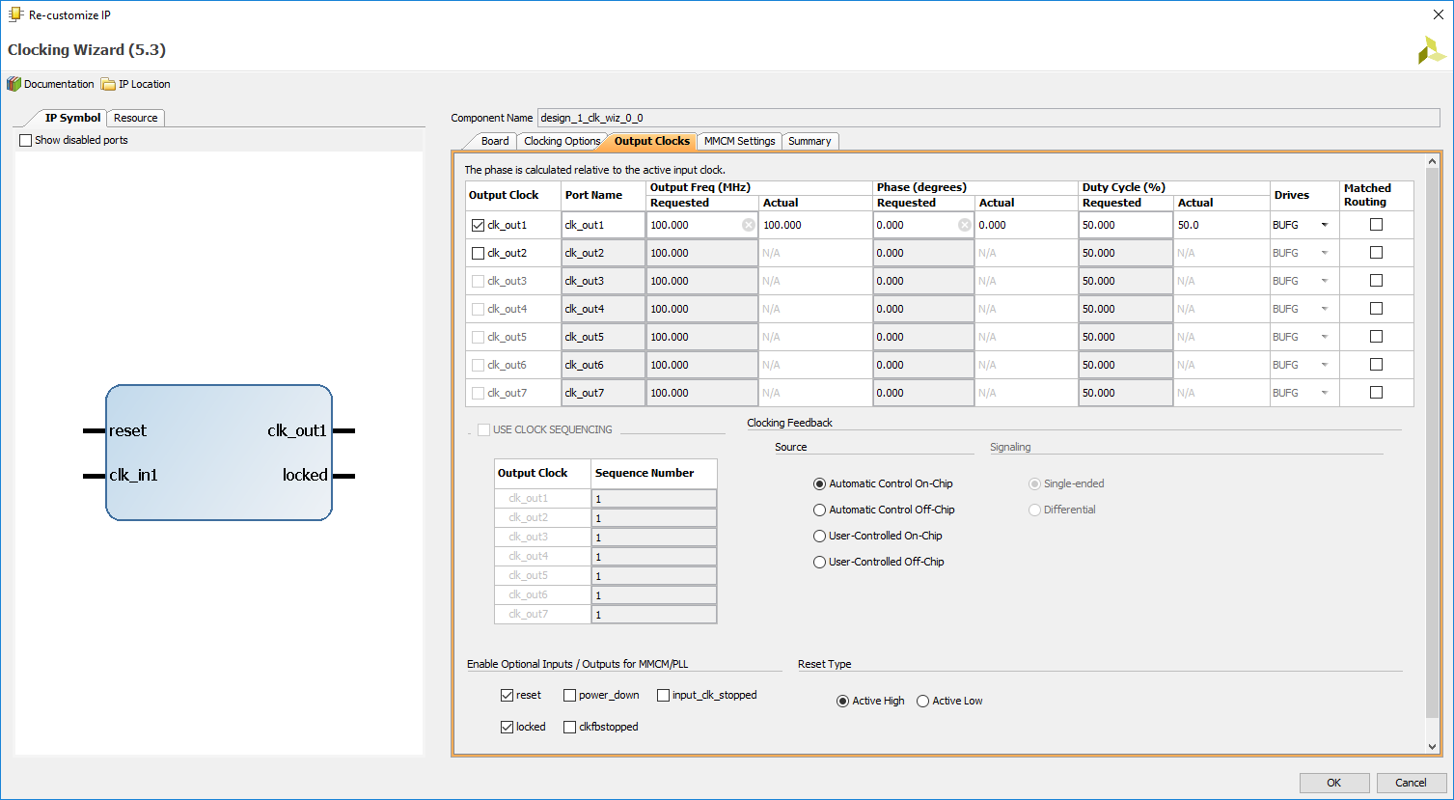The width and height of the screenshot is (1454, 800).
Task: Uncheck the locked output checkbox
Action: pyautogui.click(x=507, y=727)
